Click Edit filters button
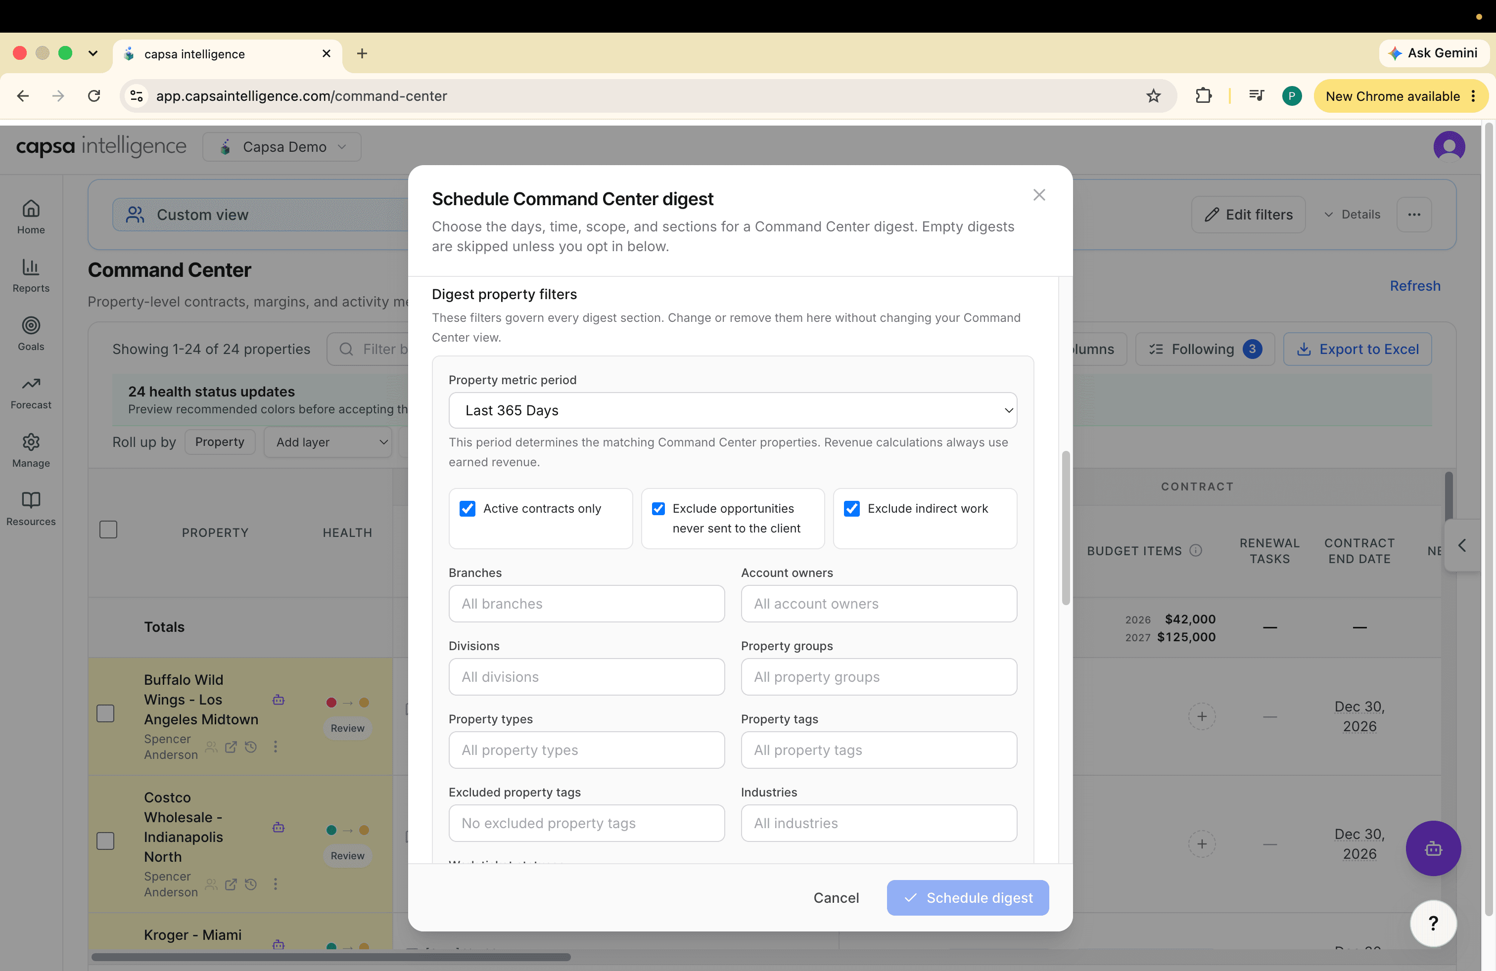 pos(1248,215)
